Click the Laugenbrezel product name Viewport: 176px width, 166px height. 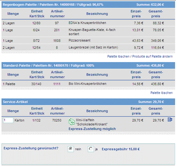pyautogui.click(x=93, y=47)
